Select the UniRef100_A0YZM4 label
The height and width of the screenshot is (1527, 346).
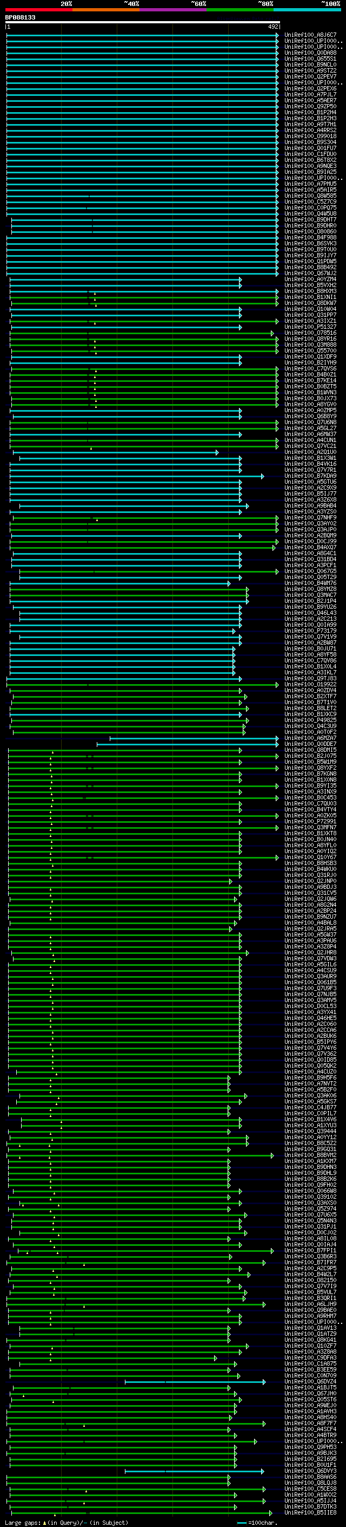[310, 279]
